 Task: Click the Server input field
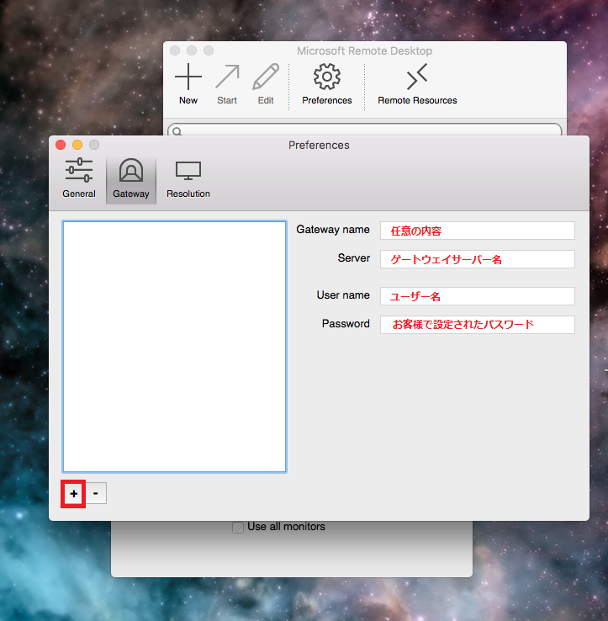478,259
